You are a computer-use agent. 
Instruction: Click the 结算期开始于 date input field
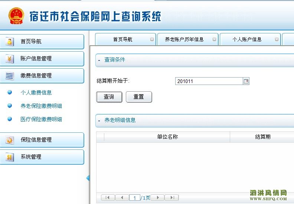point(209,81)
